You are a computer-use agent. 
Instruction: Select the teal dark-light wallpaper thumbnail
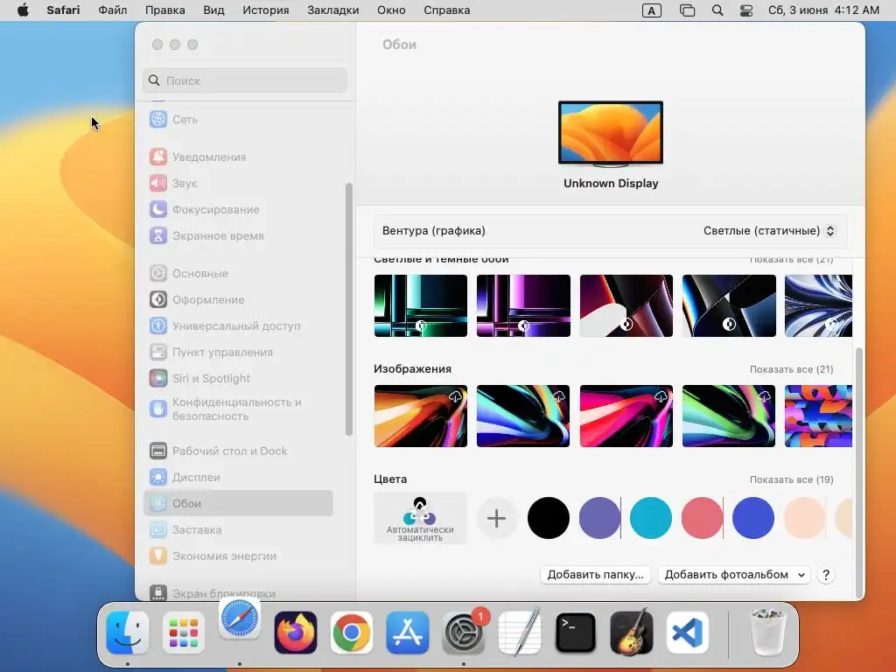421,305
